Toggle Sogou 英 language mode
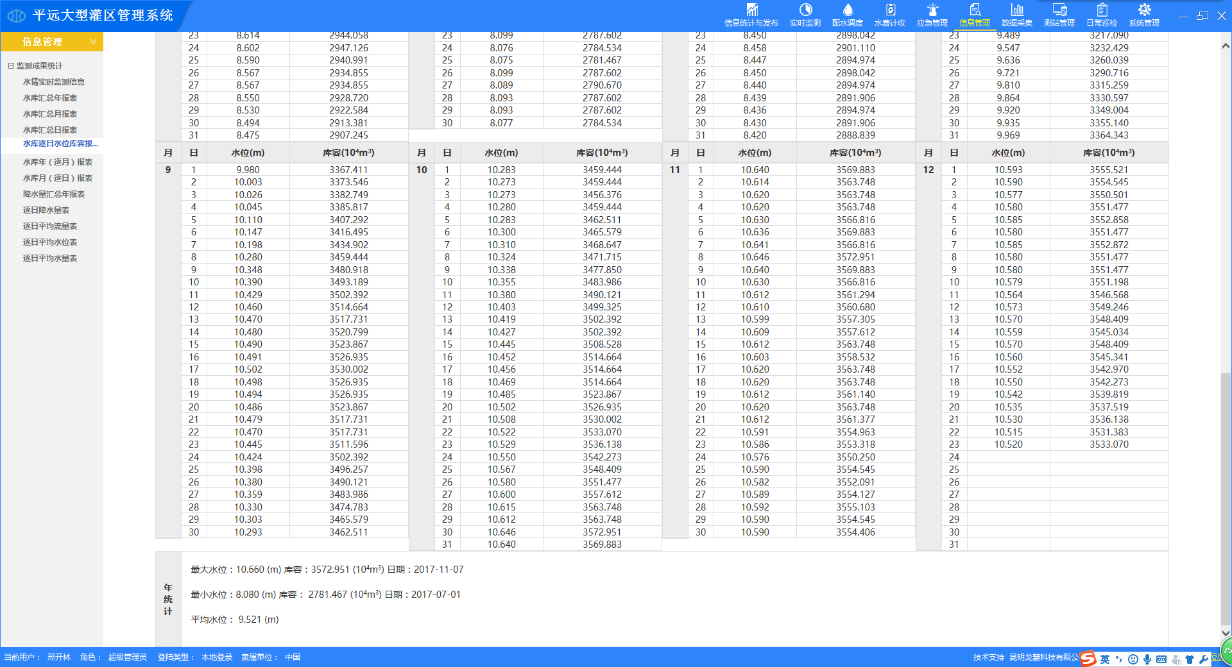This screenshot has width=1232, height=667. [x=1104, y=659]
